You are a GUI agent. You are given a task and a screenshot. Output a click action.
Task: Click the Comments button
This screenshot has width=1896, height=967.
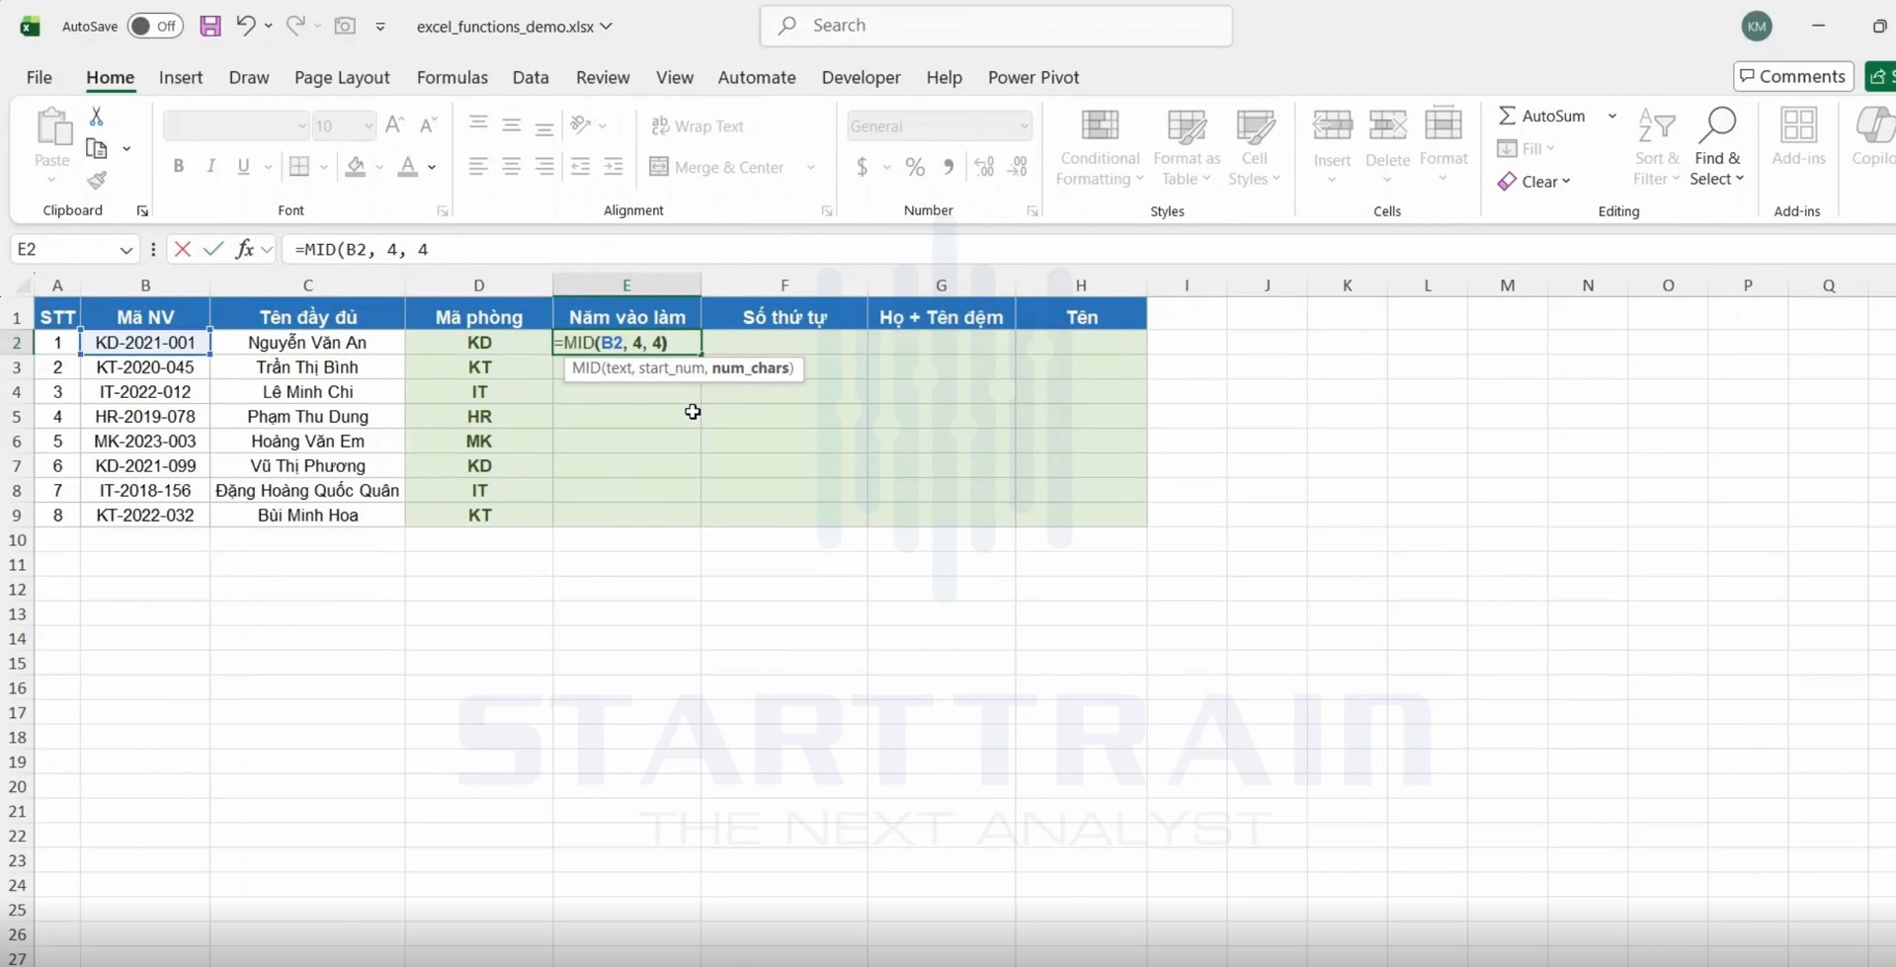(1792, 76)
